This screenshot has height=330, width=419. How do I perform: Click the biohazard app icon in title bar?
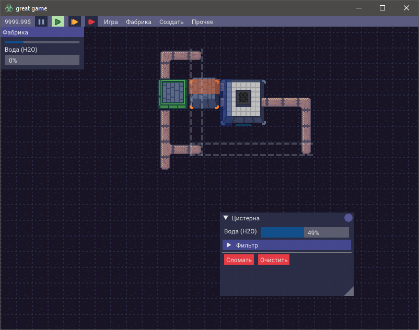pos(9,8)
